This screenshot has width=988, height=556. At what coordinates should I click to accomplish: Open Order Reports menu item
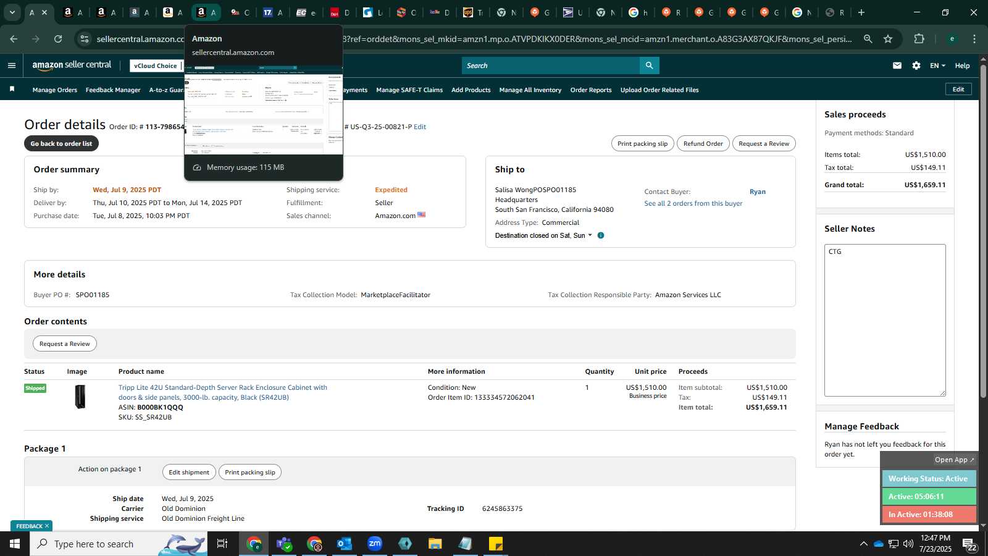tap(591, 90)
